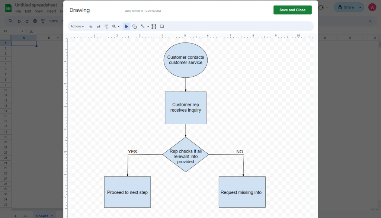Select the 'Rep checks if all' diamond shape
381x218 pixels.
coord(186,154)
